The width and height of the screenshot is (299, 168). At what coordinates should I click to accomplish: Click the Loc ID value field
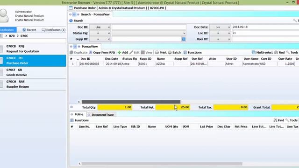click(265, 33)
